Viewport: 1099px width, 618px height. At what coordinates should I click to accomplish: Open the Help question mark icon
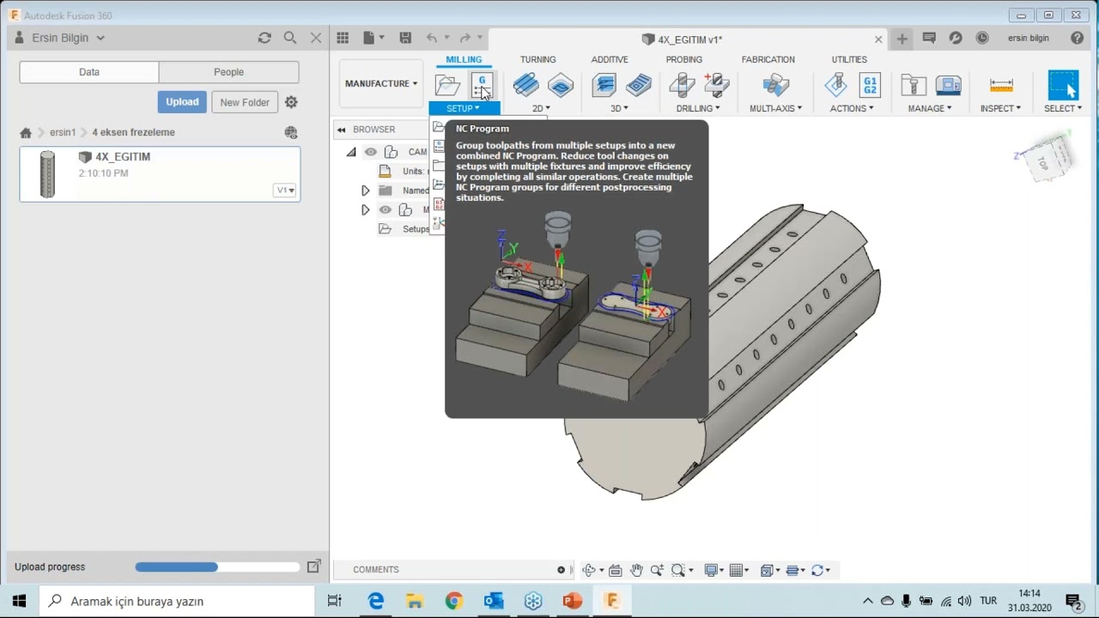pyautogui.click(x=1078, y=38)
